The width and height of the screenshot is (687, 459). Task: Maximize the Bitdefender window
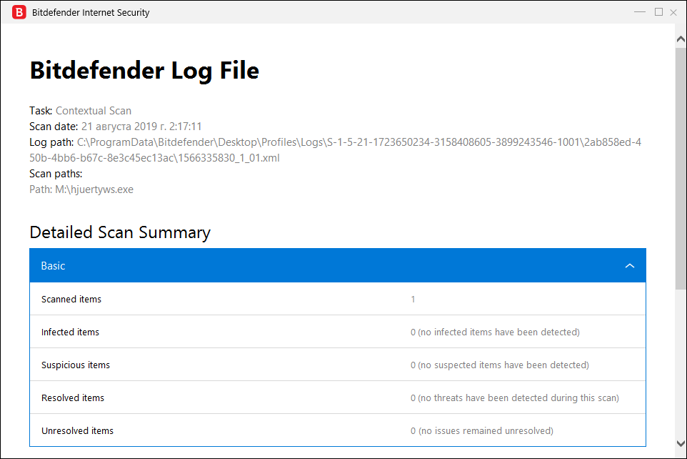[x=658, y=12]
